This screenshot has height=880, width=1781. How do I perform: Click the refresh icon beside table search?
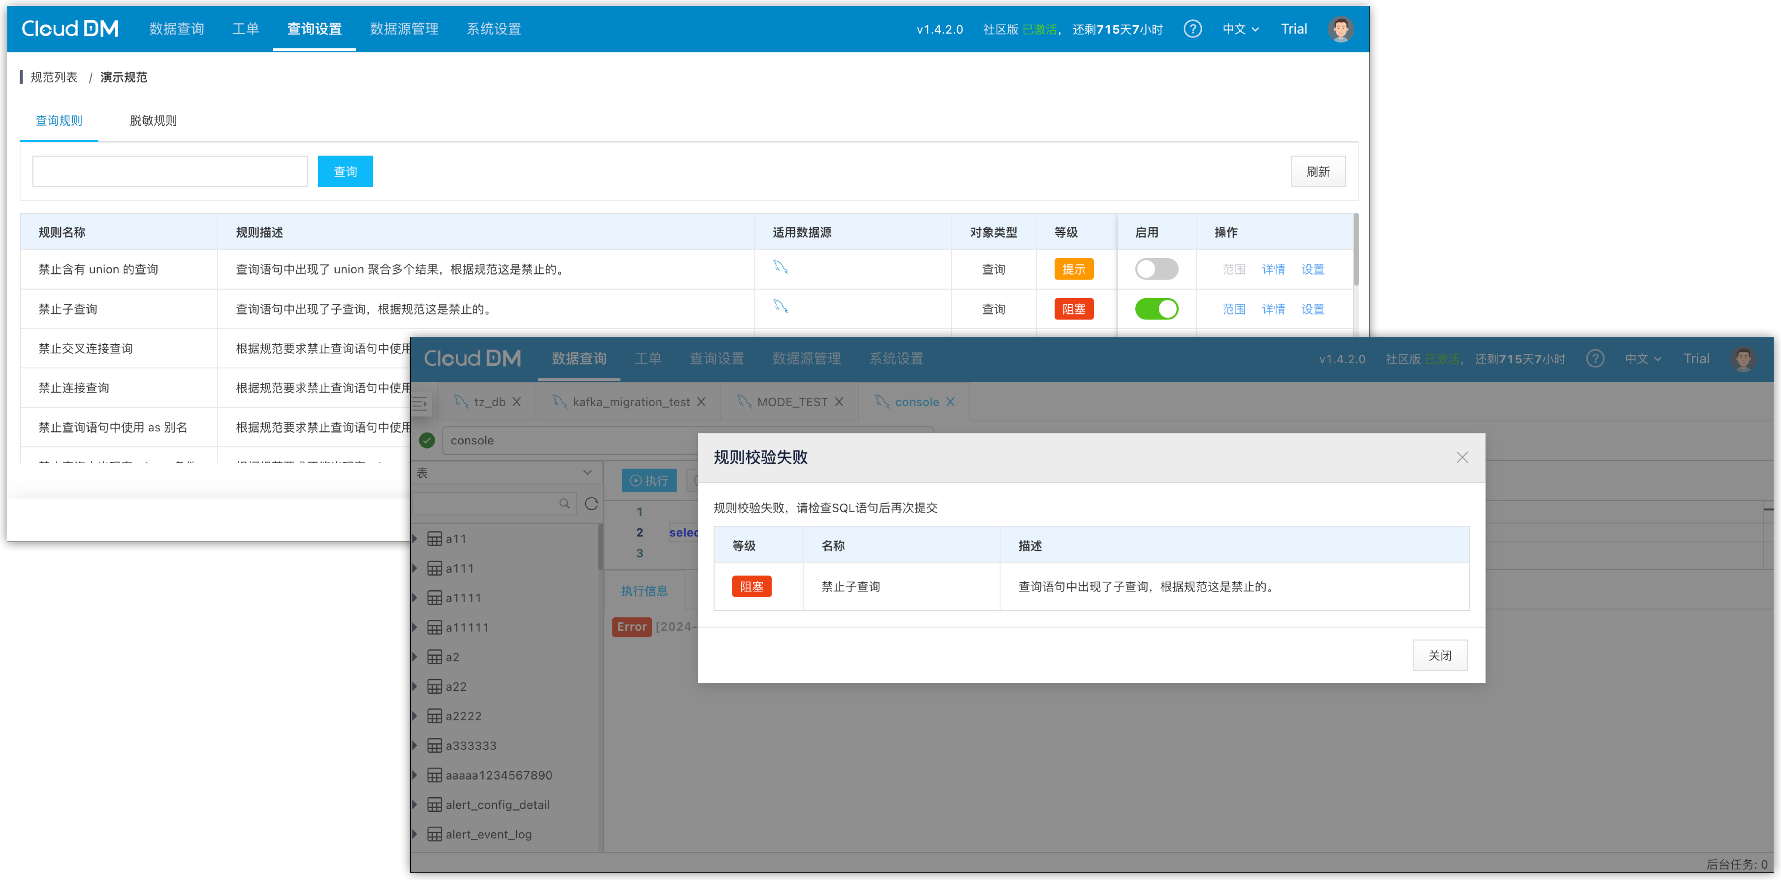tap(591, 504)
